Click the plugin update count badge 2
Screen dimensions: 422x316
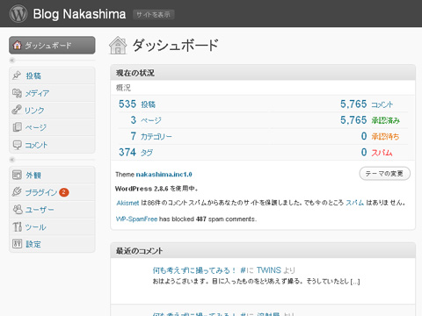(x=64, y=192)
